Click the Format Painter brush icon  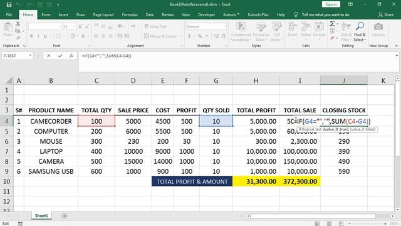(18, 38)
